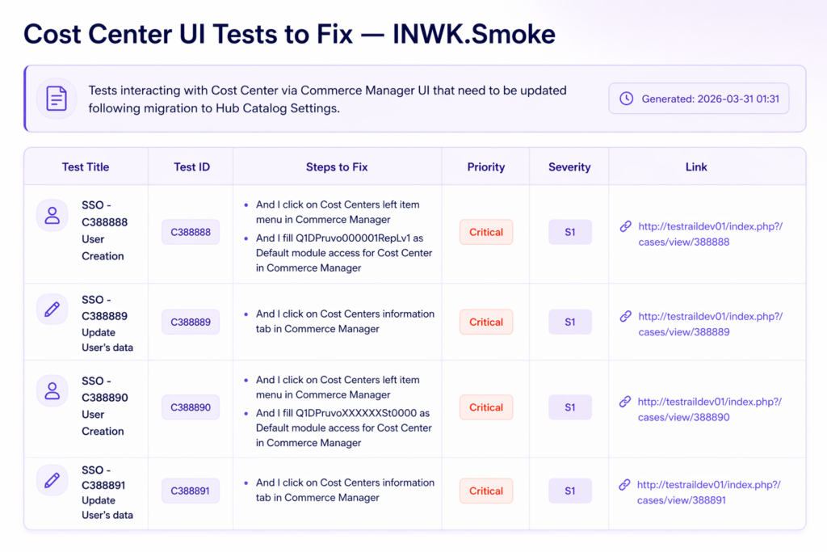Click the Priority column header
The height and width of the screenshot is (552, 827).
click(x=486, y=167)
